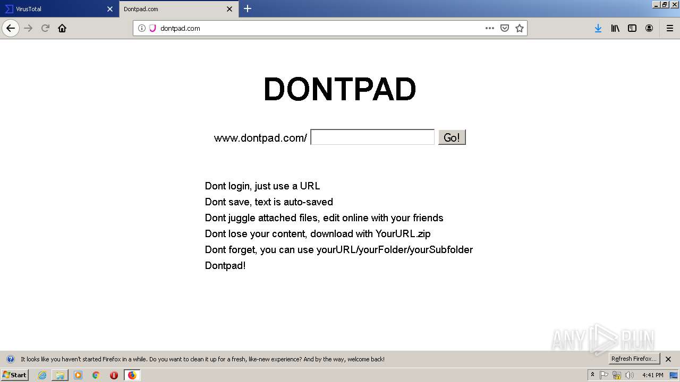Click text 'Dont save, text is auto-saved'
Viewport: 680px width, 382px height.
269,202
